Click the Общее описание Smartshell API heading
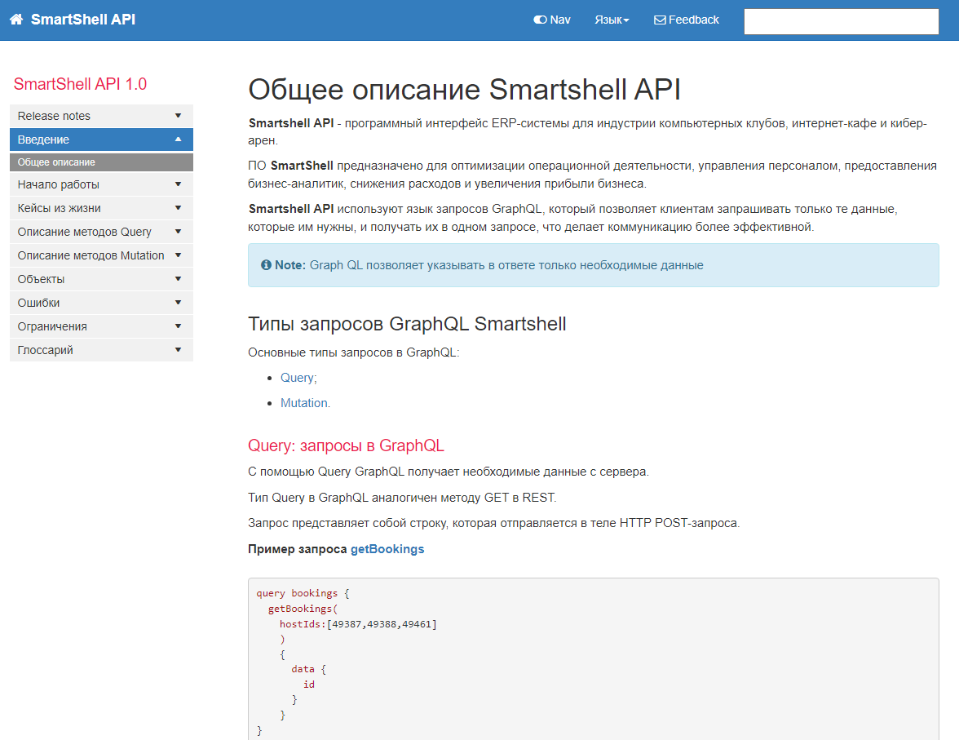Screen dimensions: 959x740 (x=464, y=90)
